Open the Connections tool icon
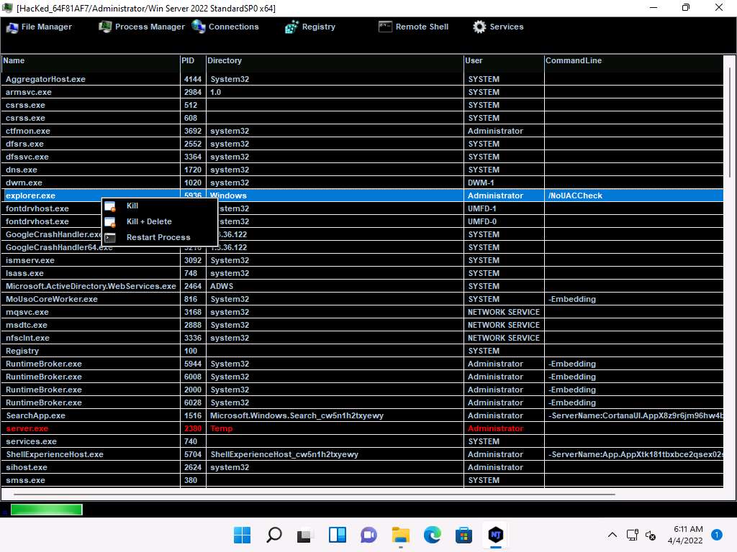 click(x=199, y=27)
